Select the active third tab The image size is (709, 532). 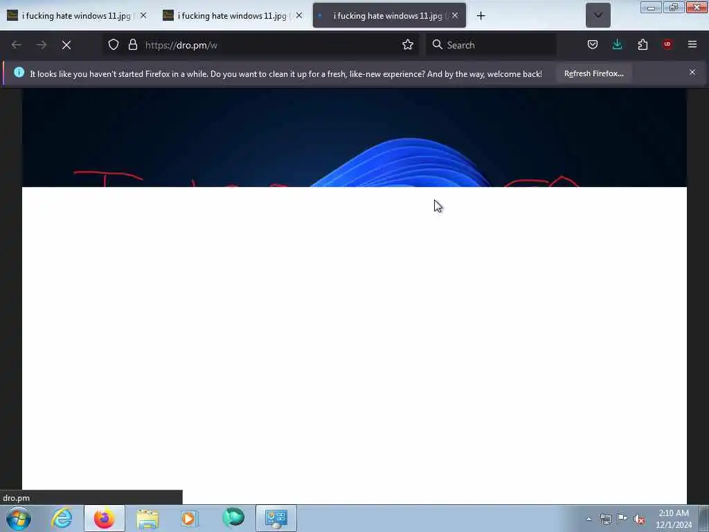coord(389,16)
